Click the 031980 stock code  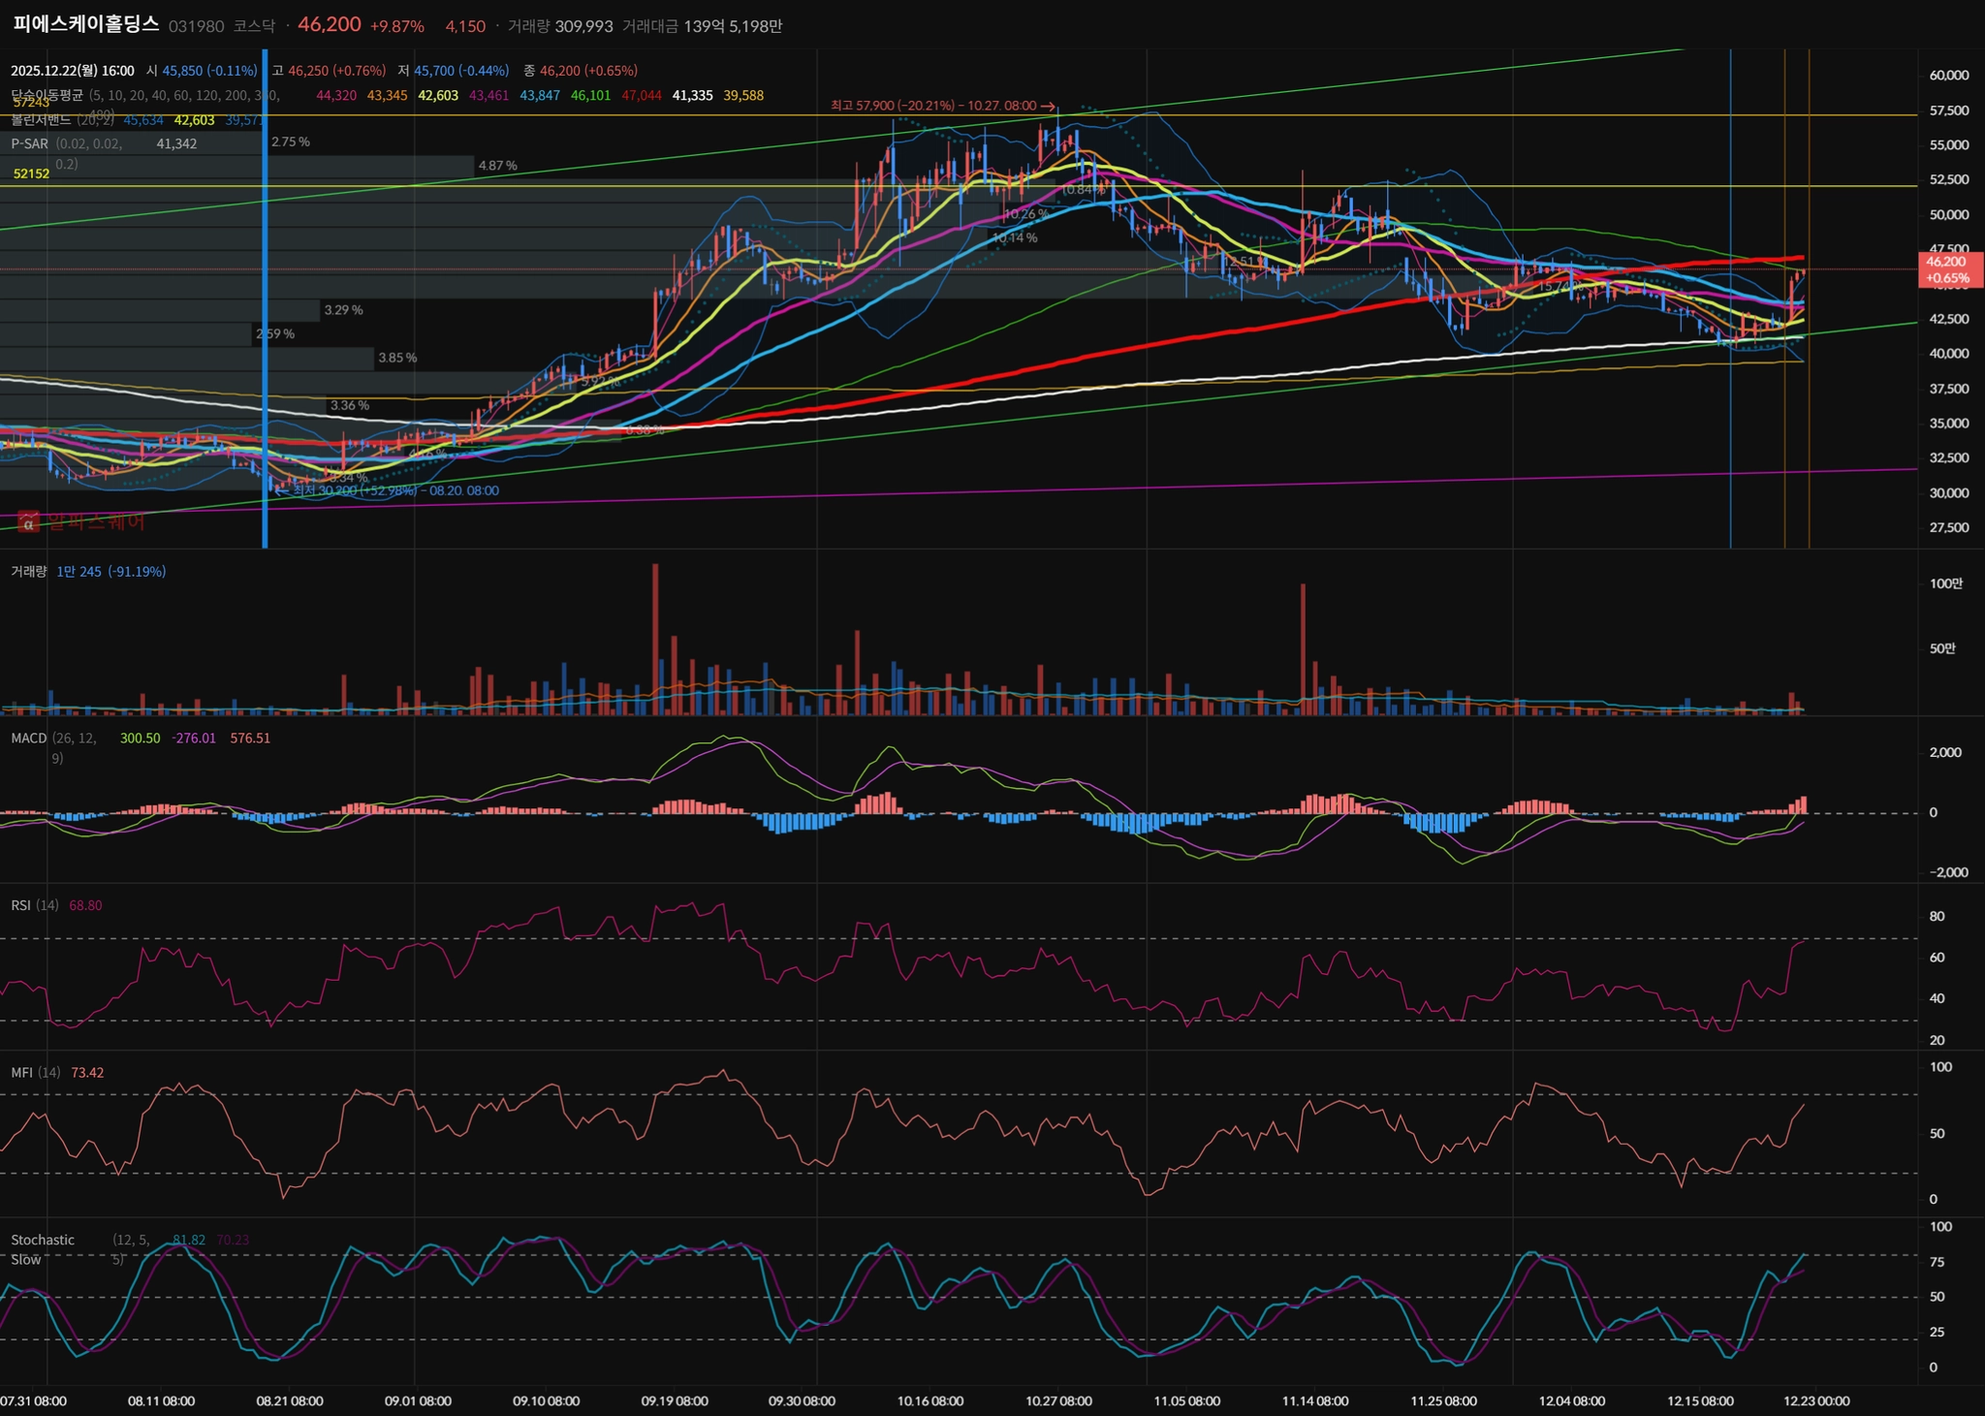pyautogui.click(x=196, y=26)
